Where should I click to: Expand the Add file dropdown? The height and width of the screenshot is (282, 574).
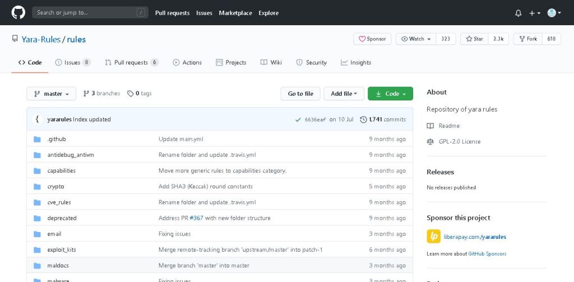click(x=344, y=94)
